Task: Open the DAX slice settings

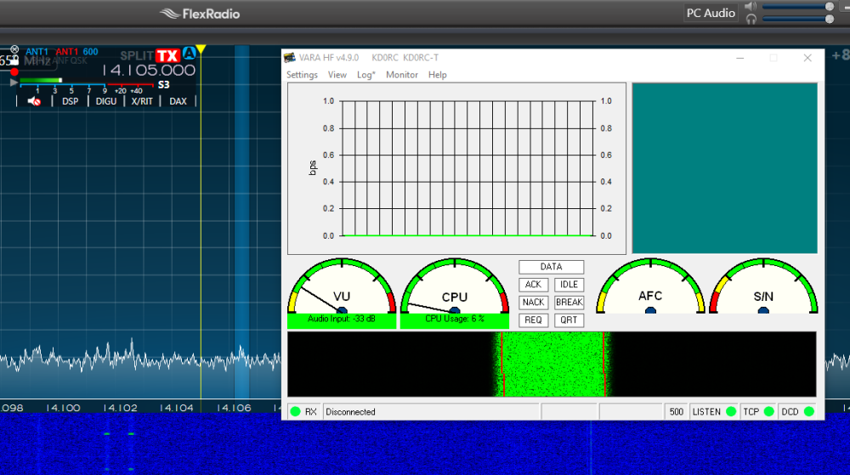Action: [x=178, y=101]
